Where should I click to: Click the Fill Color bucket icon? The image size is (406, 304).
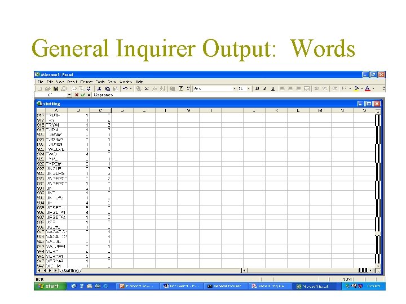coord(356,89)
